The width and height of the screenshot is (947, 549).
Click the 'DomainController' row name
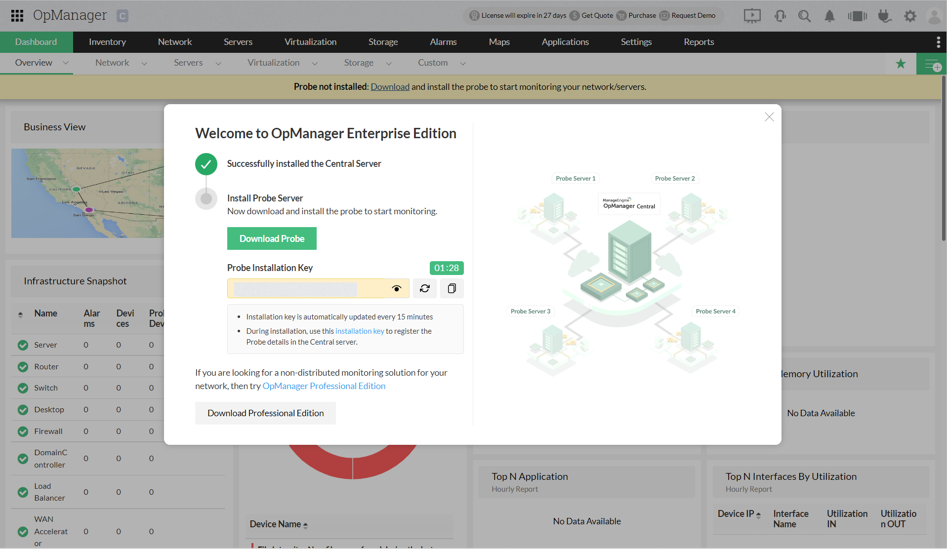[51, 459]
